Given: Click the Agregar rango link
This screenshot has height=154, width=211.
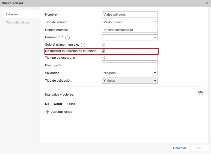Looking at the screenshot, I should coord(62,112).
